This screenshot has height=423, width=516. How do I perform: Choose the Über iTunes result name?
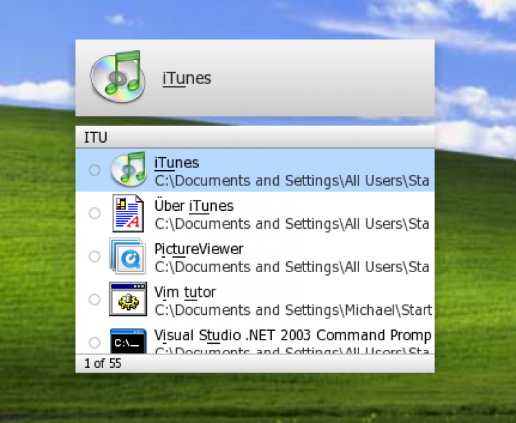tap(194, 206)
